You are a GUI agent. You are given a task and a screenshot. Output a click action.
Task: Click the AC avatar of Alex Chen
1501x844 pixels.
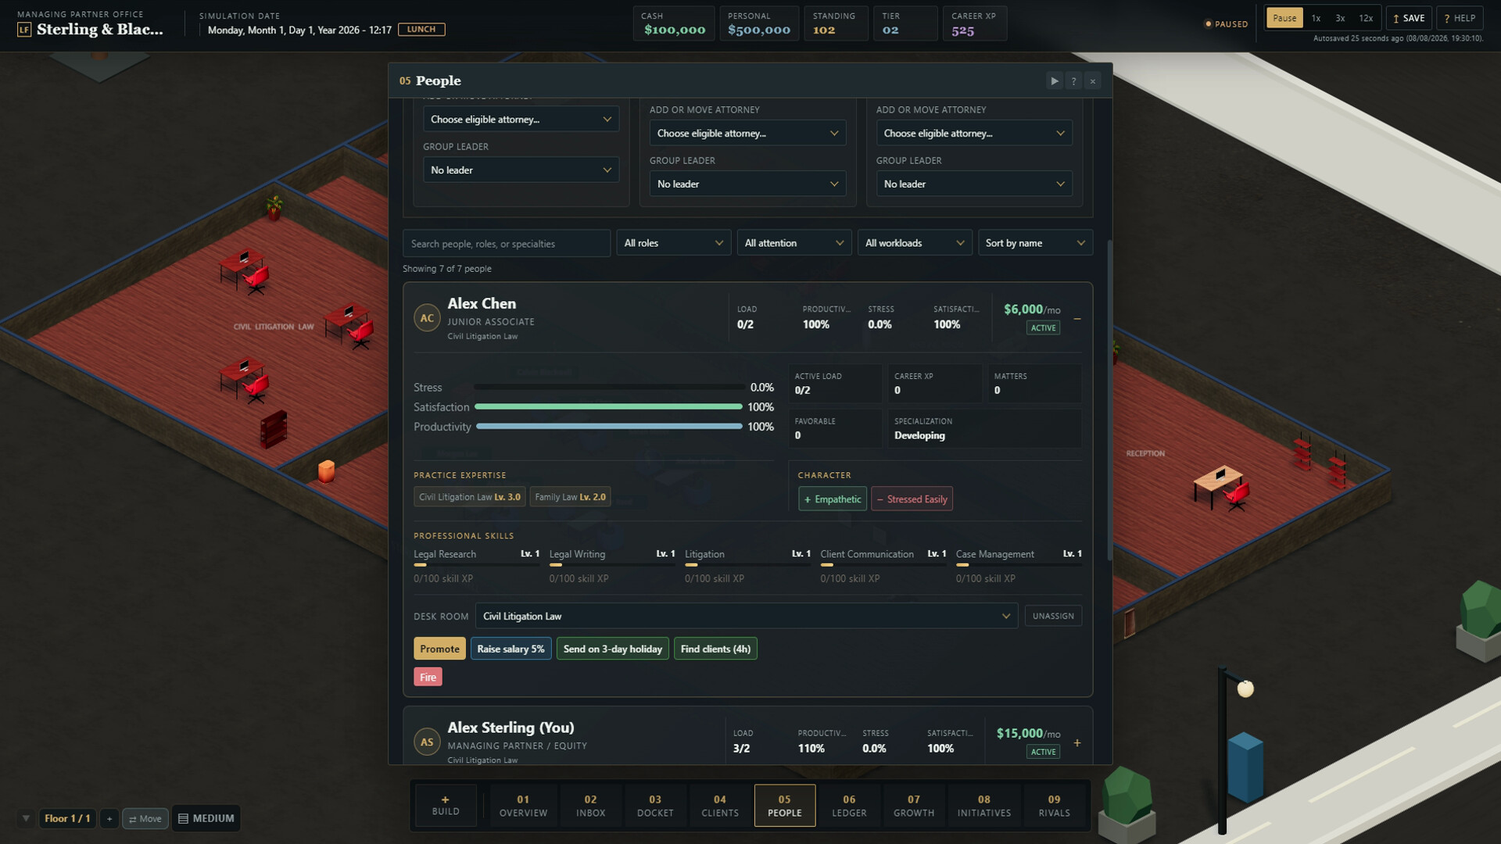[427, 318]
